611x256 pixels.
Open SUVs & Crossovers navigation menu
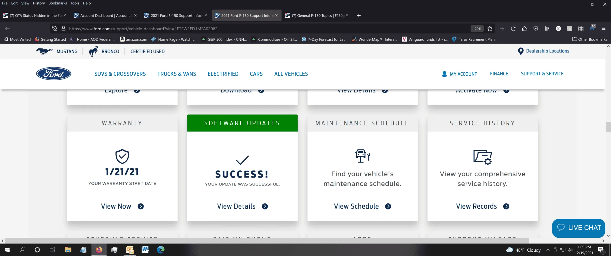120,74
